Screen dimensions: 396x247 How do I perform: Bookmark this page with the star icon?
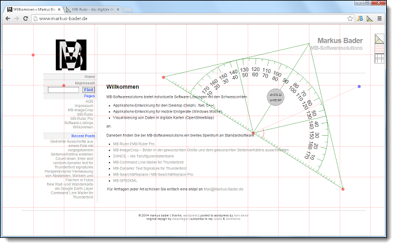350,18
